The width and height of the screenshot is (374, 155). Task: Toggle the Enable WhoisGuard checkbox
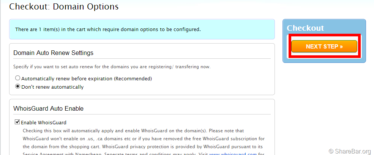point(17,122)
